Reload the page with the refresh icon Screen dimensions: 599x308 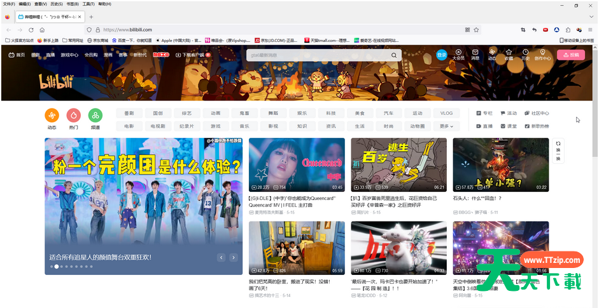31,30
